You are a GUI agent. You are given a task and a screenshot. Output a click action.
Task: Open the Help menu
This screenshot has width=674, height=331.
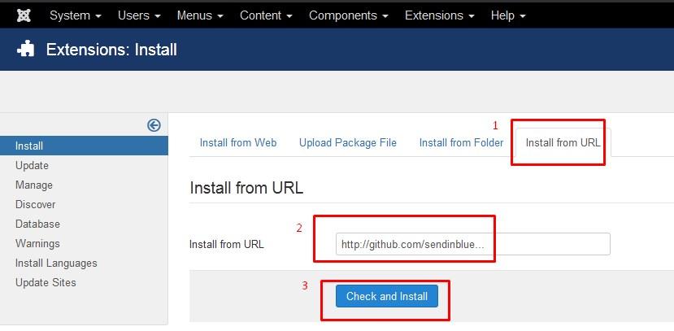[508, 15]
